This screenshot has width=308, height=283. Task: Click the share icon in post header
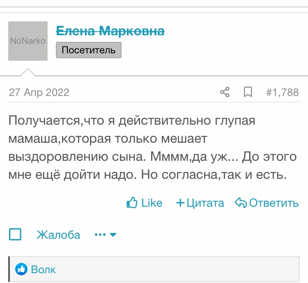coord(225,92)
